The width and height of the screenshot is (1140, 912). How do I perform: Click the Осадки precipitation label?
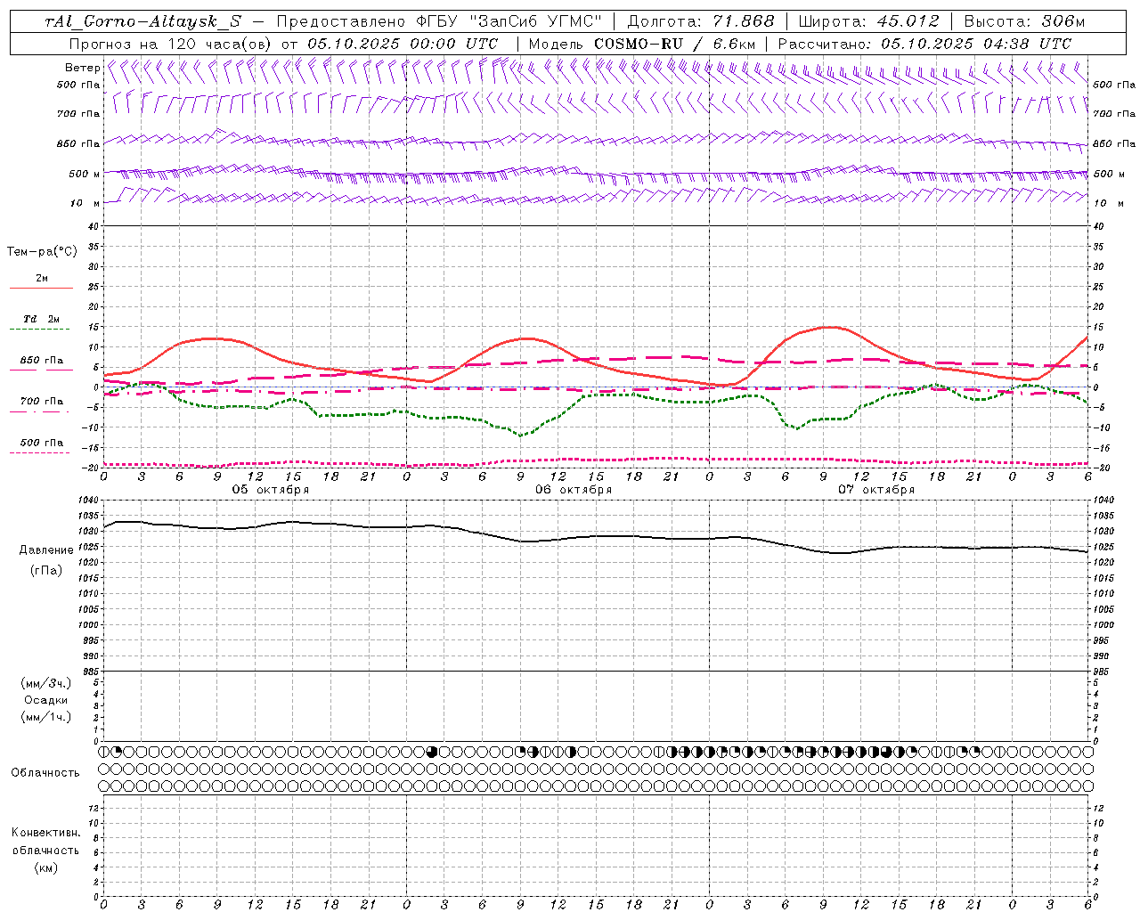[x=46, y=701]
